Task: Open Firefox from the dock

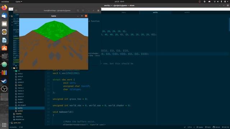Action: pos(4,8)
